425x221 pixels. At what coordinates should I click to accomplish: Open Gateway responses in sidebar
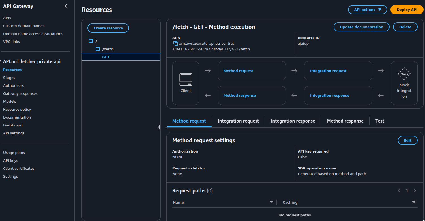point(20,93)
